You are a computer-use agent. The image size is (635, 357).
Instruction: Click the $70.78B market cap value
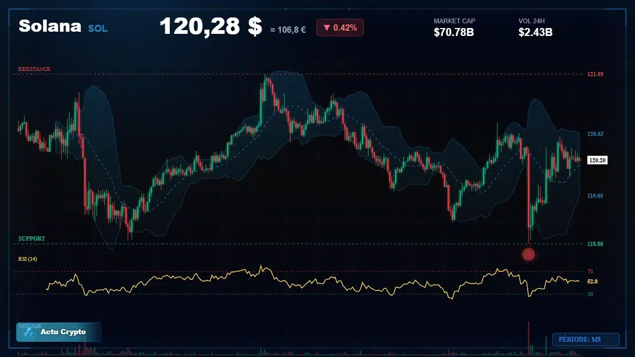(453, 33)
